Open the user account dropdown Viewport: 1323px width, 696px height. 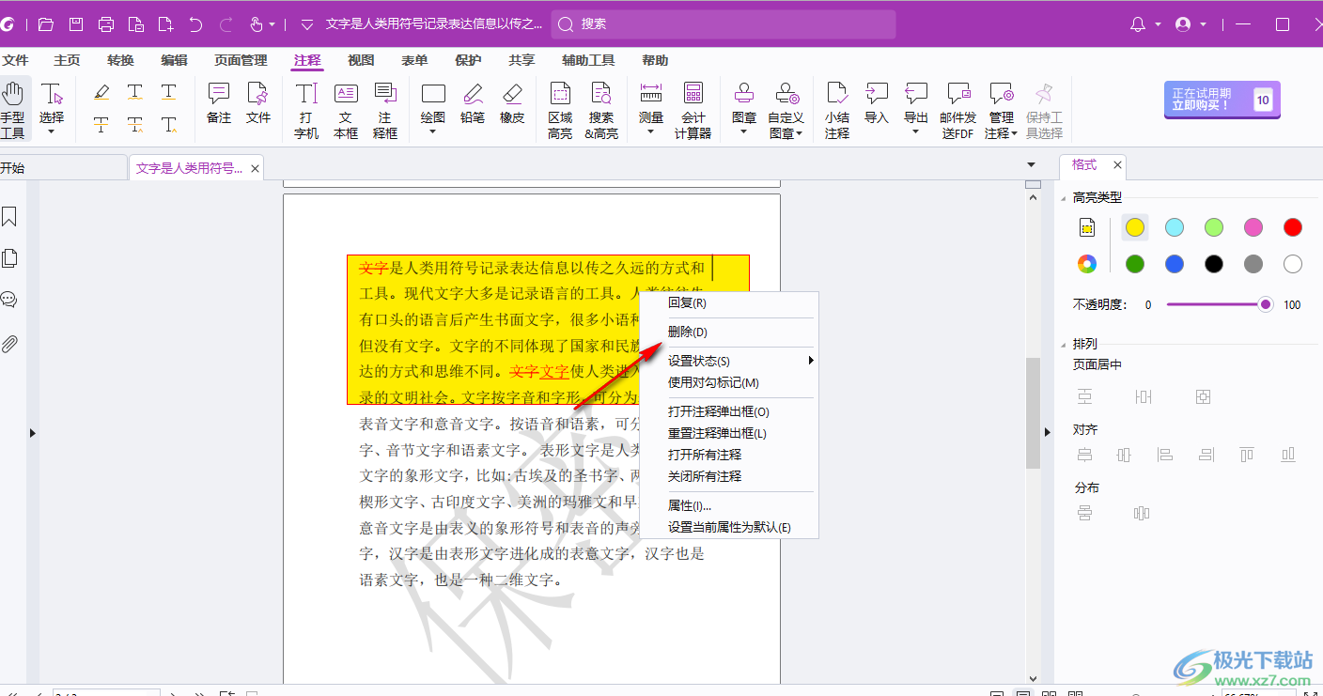coord(1204,24)
